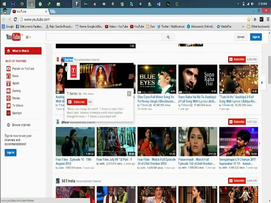Click the browser Back arrow
Screen dimensions: 271x203
4,19
